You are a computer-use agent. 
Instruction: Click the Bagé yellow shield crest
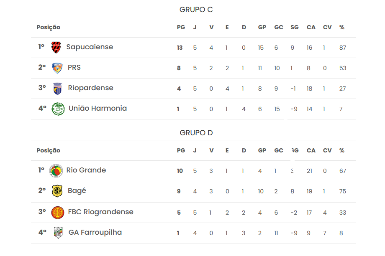57,191
